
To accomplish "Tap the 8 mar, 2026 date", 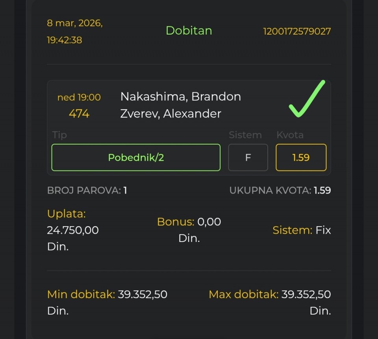I will [x=75, y=23].
